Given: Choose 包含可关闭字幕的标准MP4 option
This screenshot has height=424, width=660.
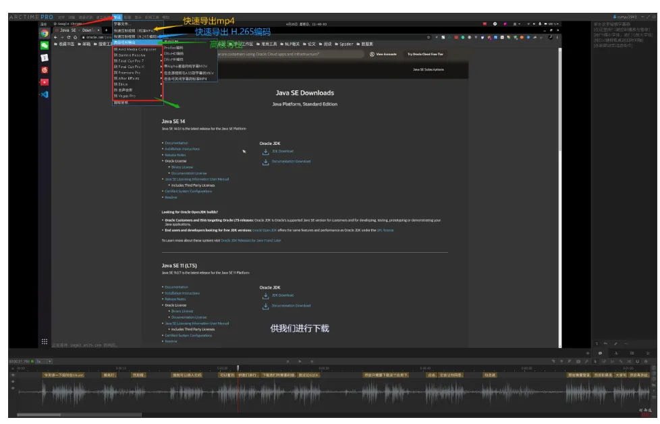Looking at the screenshot, I should pyautogui.click(x=190, y=79).
